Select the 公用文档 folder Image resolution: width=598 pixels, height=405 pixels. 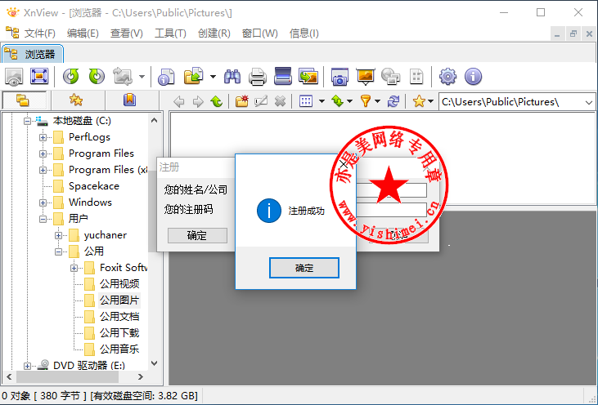tap(119, 317)
